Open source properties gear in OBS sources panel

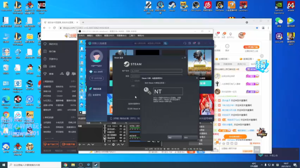114,144
